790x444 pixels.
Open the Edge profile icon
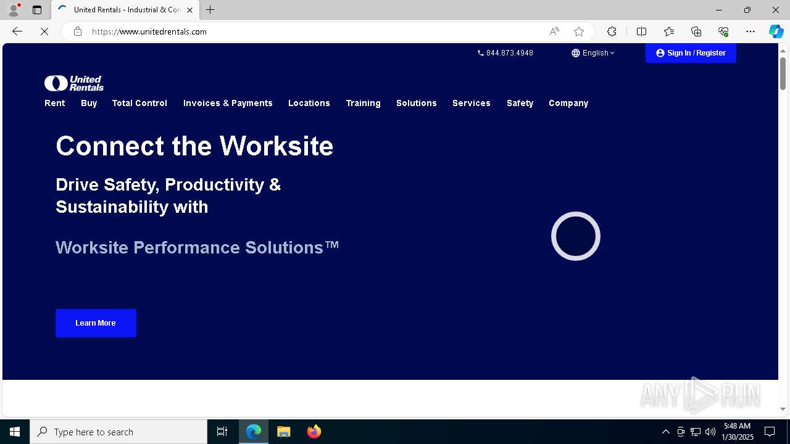tap(13, 10)
